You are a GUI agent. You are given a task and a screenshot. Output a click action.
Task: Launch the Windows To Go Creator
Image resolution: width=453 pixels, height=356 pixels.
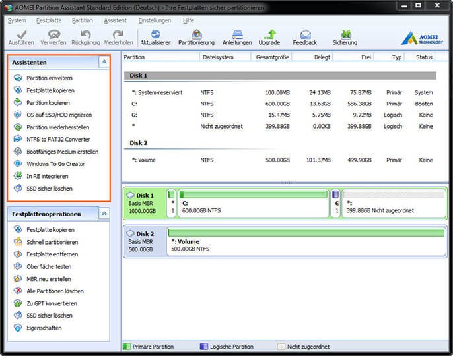click(55, 164)
